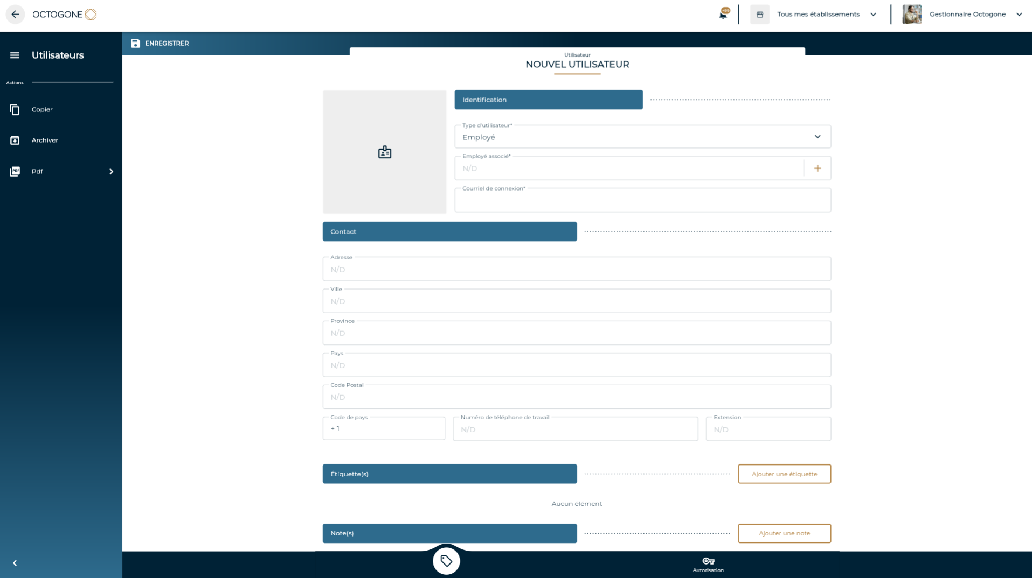Click the ENREGISTRER save icon
Viewport: 1032px width, 578px height.
coord(135,44)
